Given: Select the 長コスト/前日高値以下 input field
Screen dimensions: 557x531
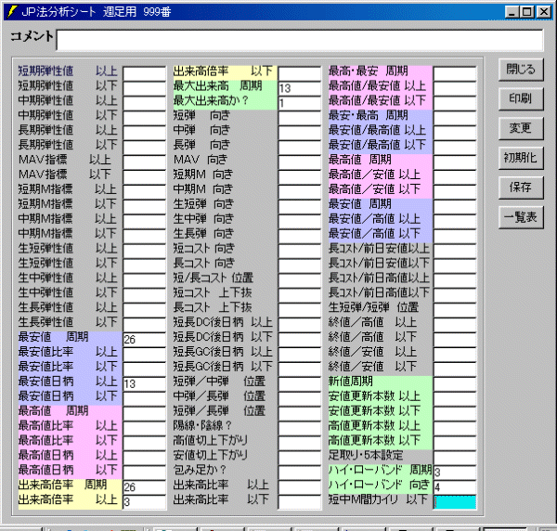Looking at the screenshot, I should 455,295.
